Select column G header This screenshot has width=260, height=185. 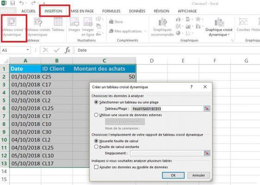click(x=246, y=61)
